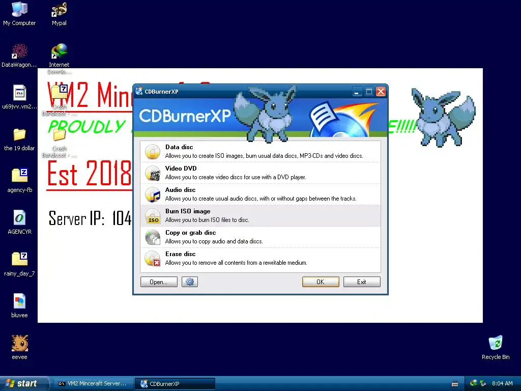Open My Computer desktop icon
521x391 pixels.
coord(19,9)
